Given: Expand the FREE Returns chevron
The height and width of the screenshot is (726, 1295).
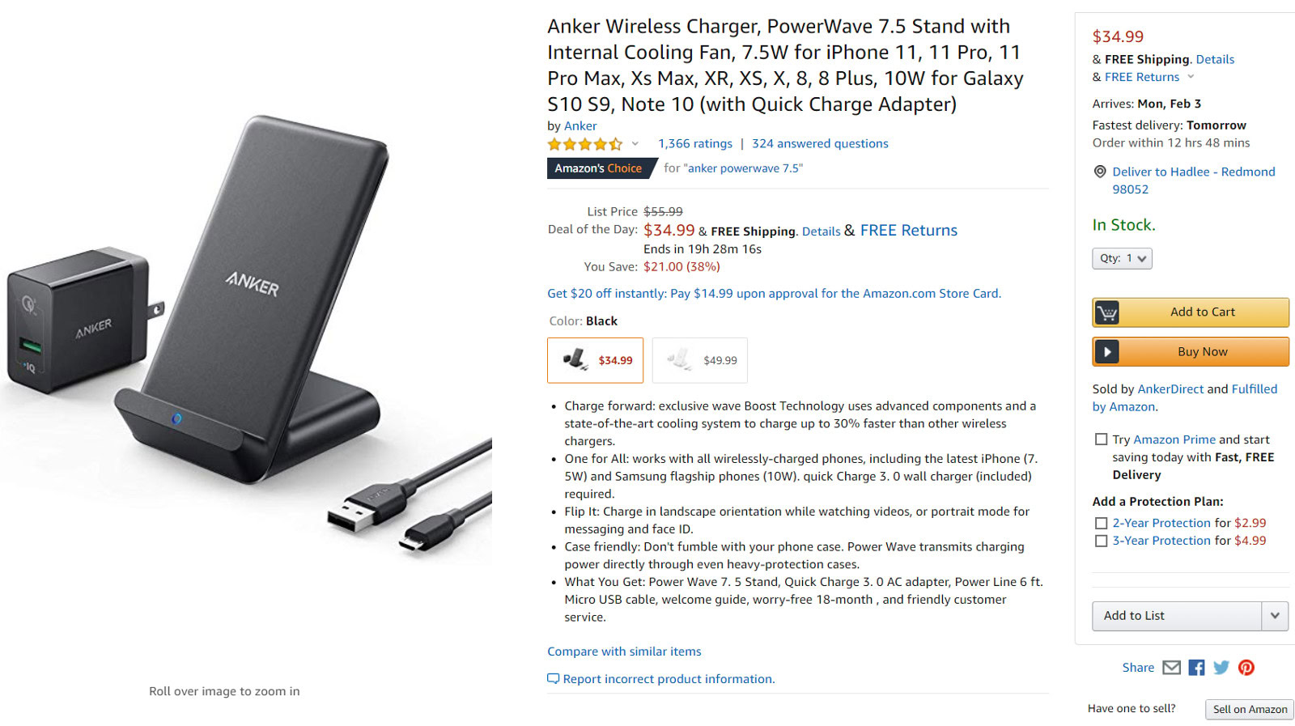Looking at the screenshot, I should click(1191, 77).
